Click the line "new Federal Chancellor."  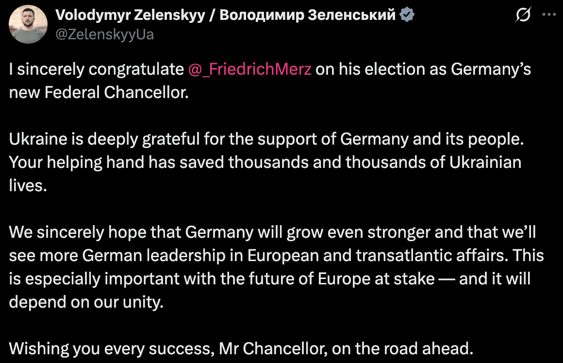coord(99,92)
